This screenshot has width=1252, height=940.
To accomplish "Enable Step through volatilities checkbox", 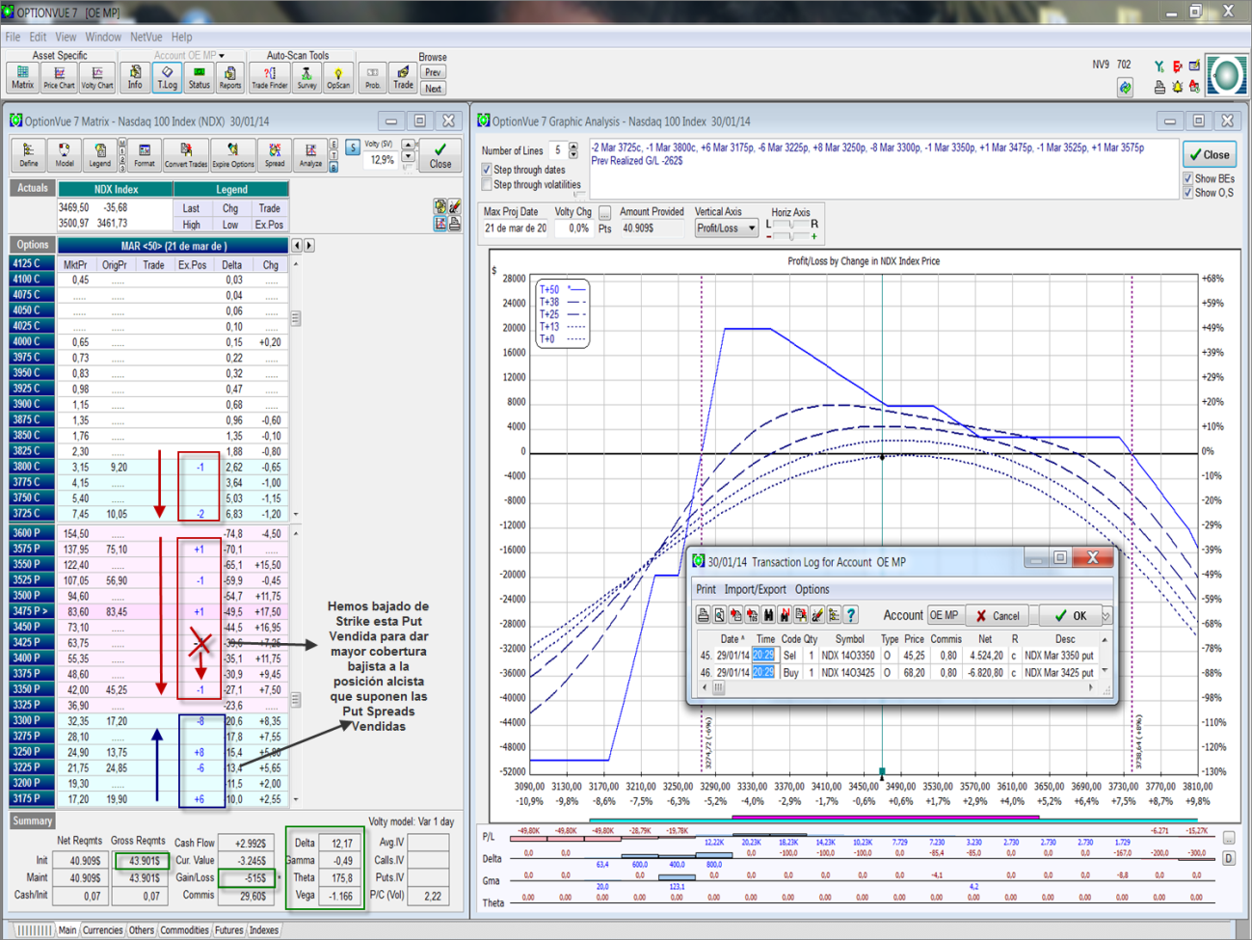I will click(487, 185).
